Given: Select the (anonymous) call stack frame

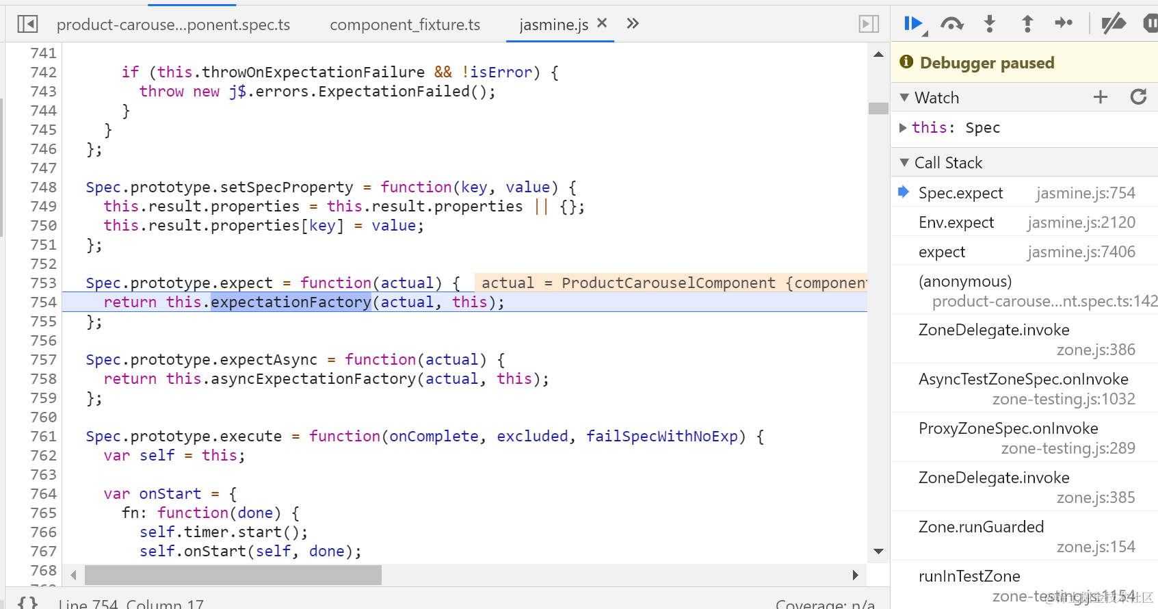Looking at the screenshot, I should pyautogui.click(x=1025, y=291).
